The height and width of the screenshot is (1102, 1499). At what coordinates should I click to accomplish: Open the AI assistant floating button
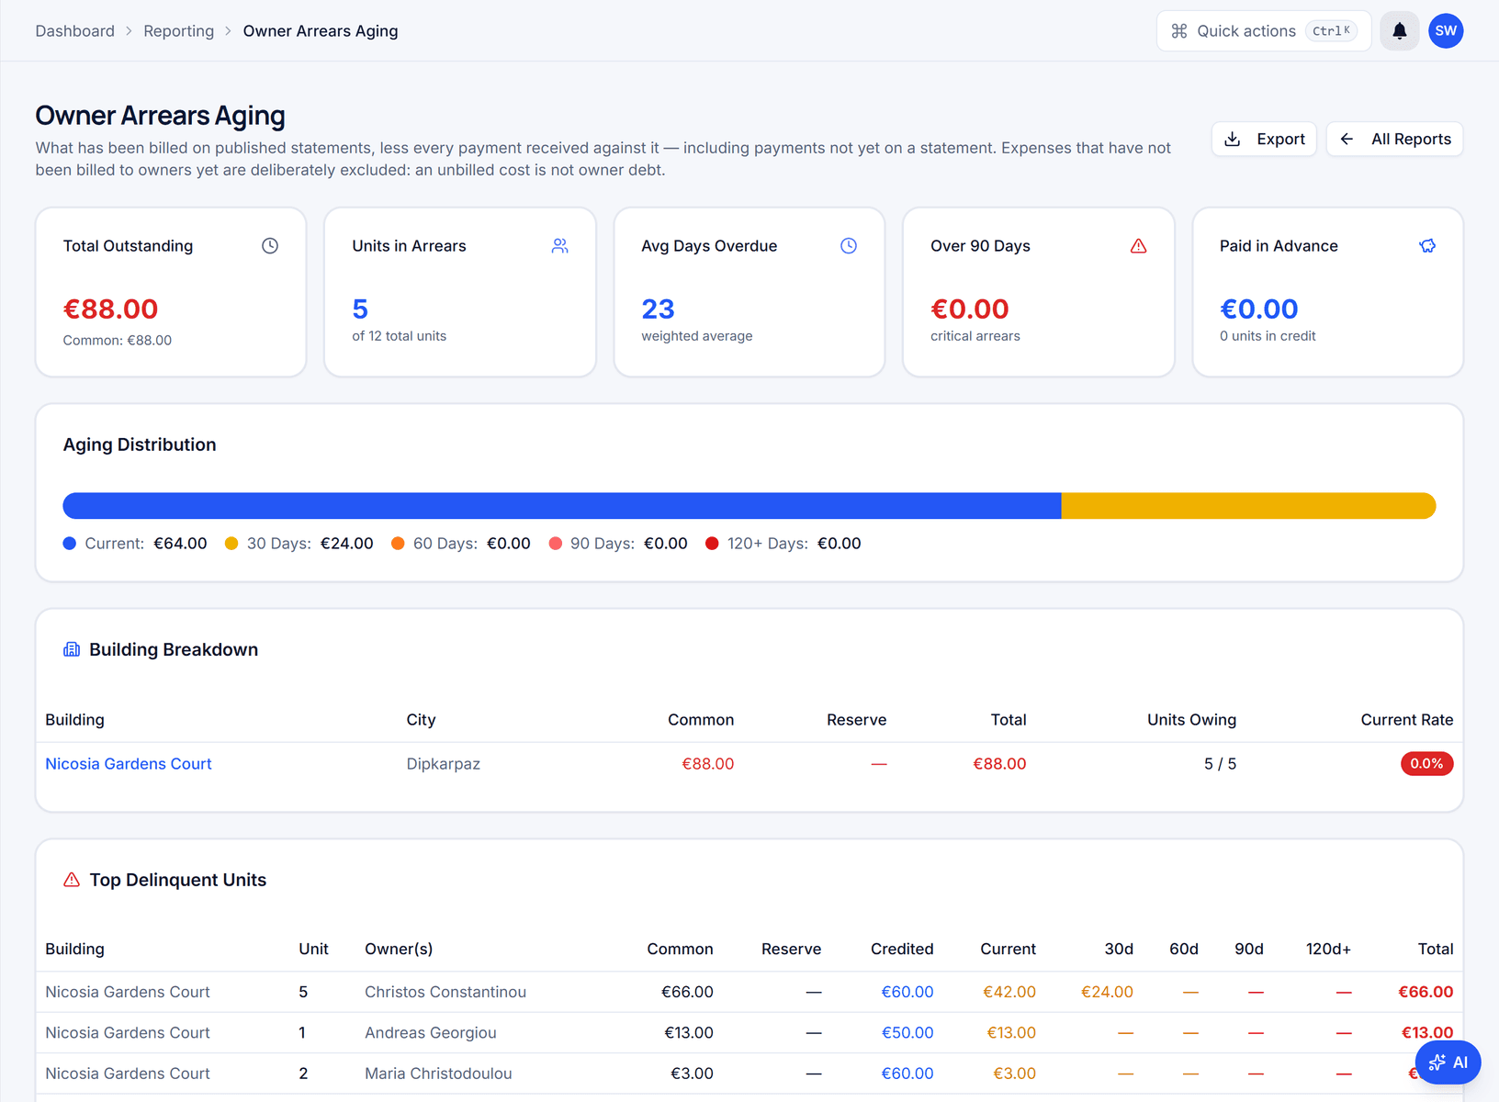(1448, 1063)
